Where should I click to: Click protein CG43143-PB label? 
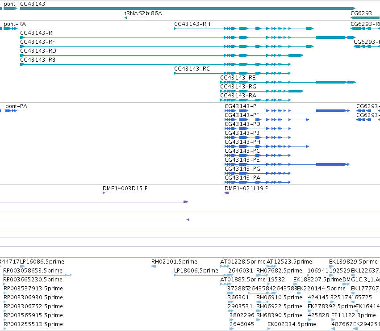pos(242,133)
